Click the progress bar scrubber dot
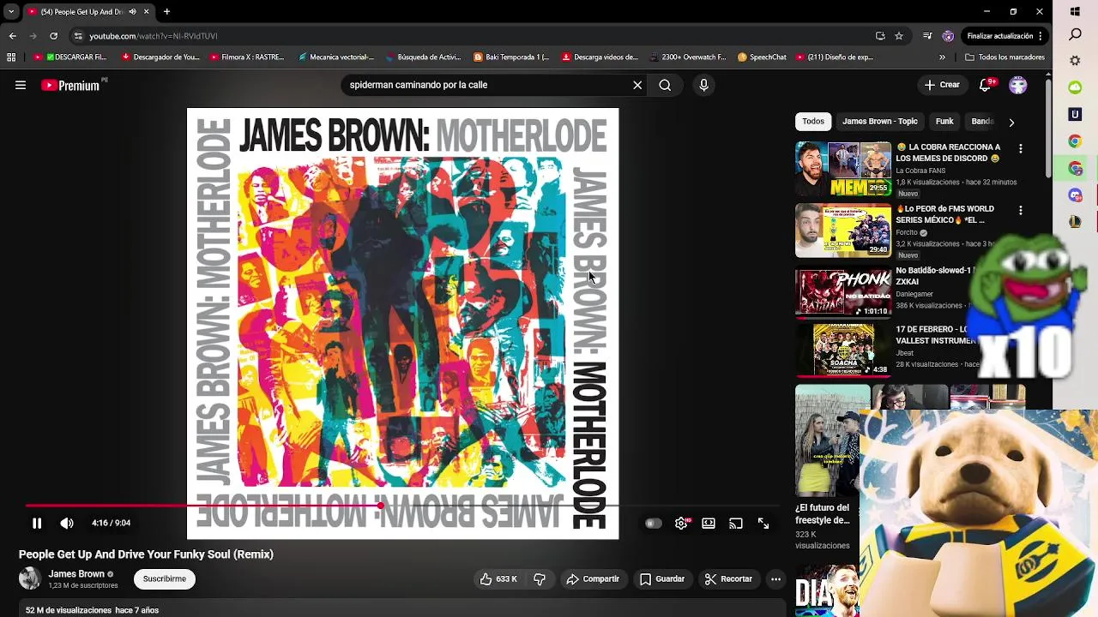The height and width of the screenshot is (617, 1098). coord(380,506)
